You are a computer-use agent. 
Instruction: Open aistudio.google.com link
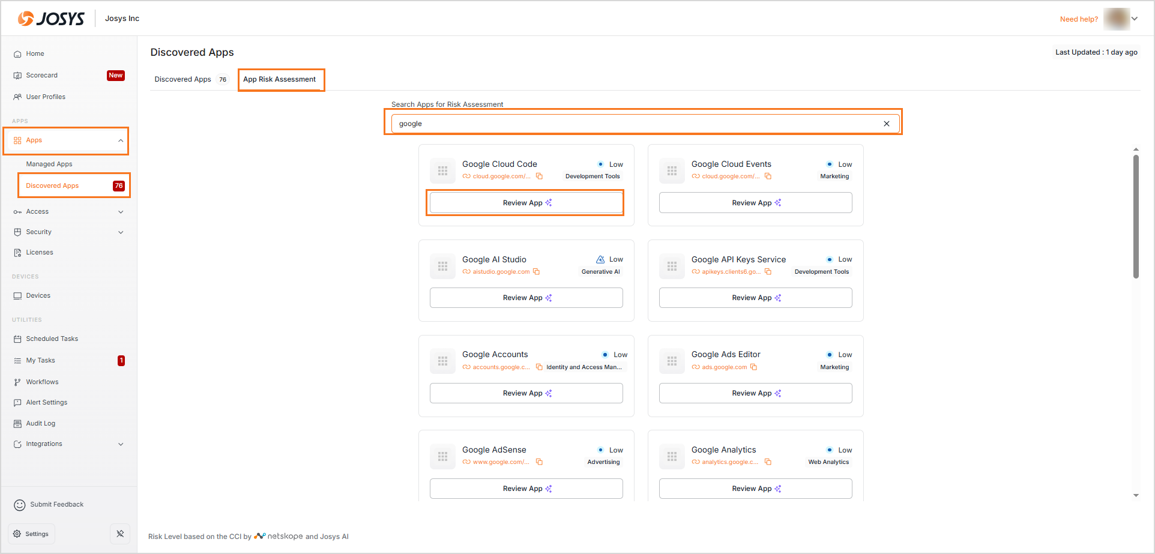(501, 272)
